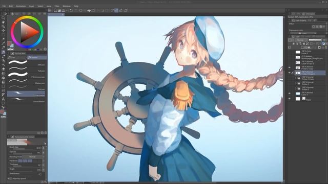Select the Zoom magnifier tool in toolbox

coord(4,18)
